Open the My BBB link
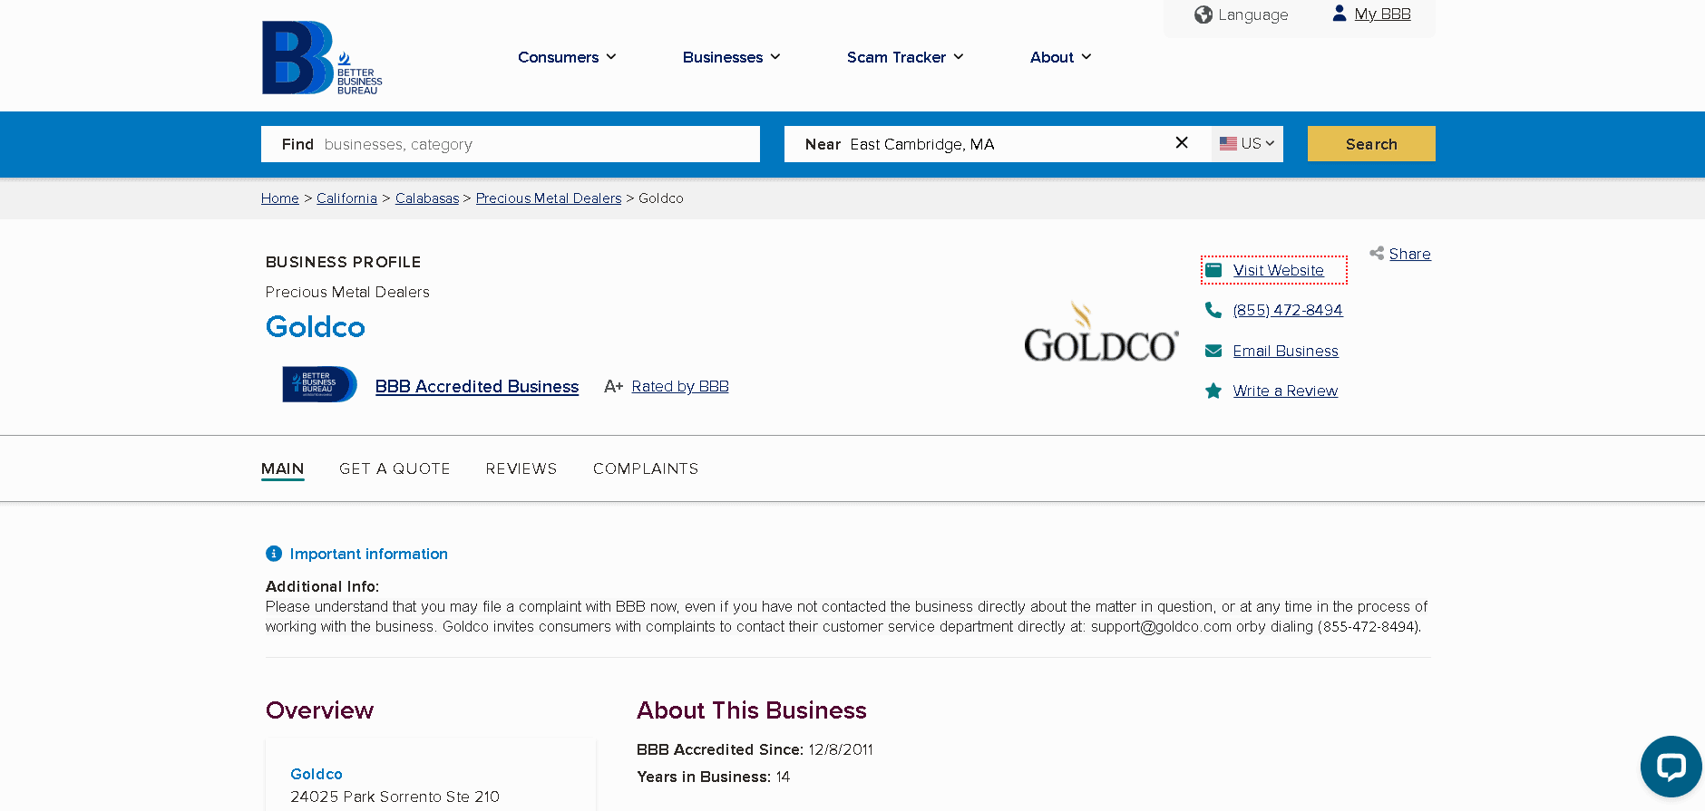The width and height of the screenshot is (1705, 811). point(1382,14)
